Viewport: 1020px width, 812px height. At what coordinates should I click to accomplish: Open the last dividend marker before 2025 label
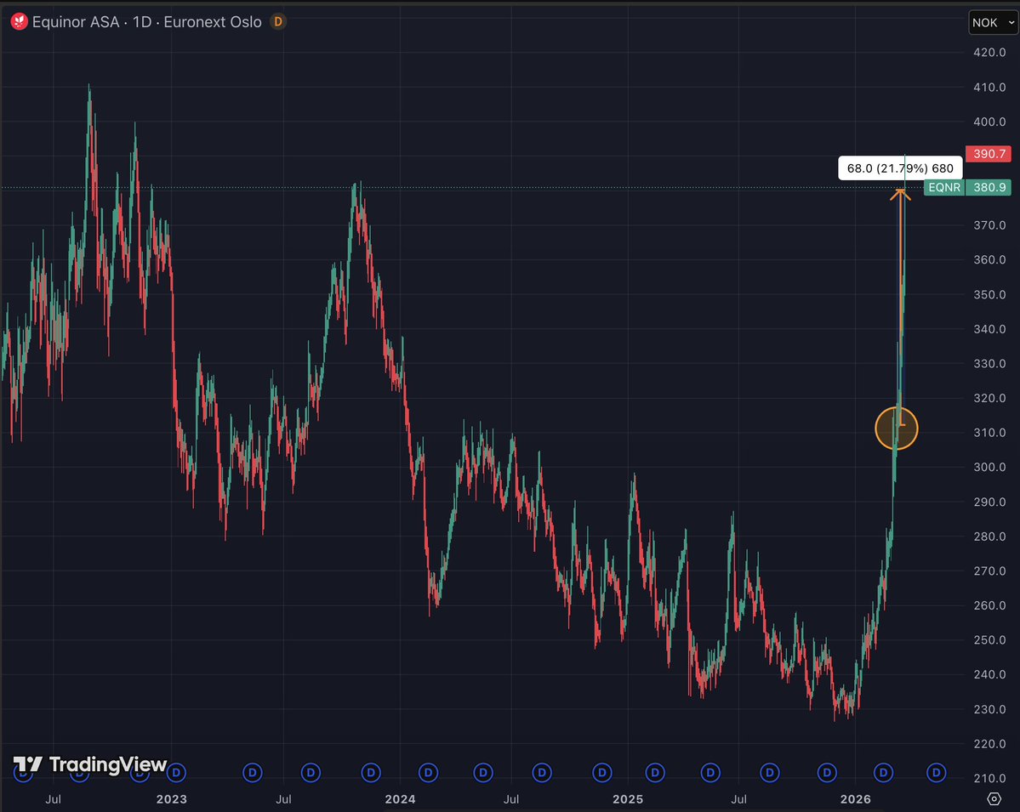click(x=602, y=772)
